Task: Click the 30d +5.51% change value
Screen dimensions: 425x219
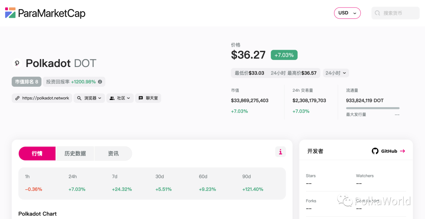Action: pyautogui.click(x=163, y=189)
